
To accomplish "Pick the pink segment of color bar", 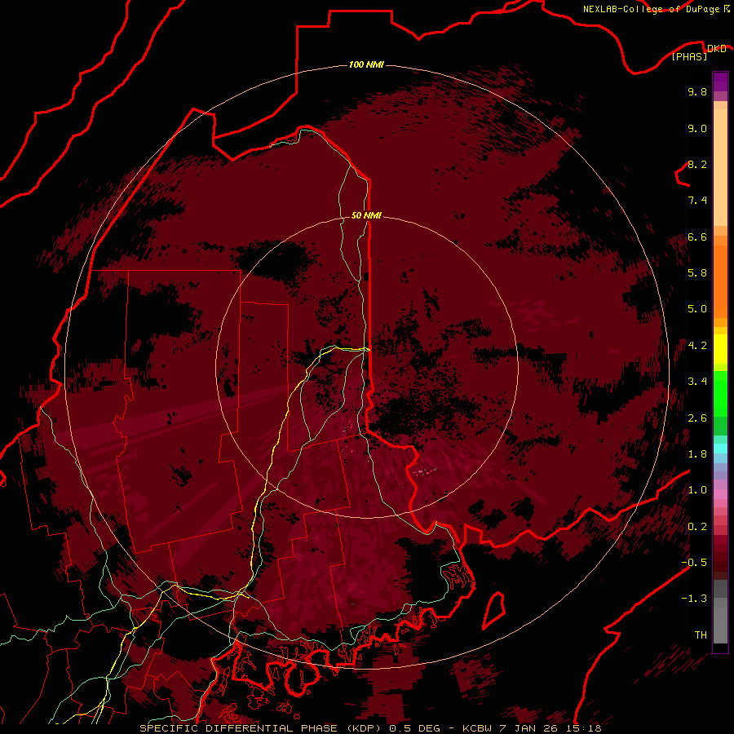I will tap(720, 494).
